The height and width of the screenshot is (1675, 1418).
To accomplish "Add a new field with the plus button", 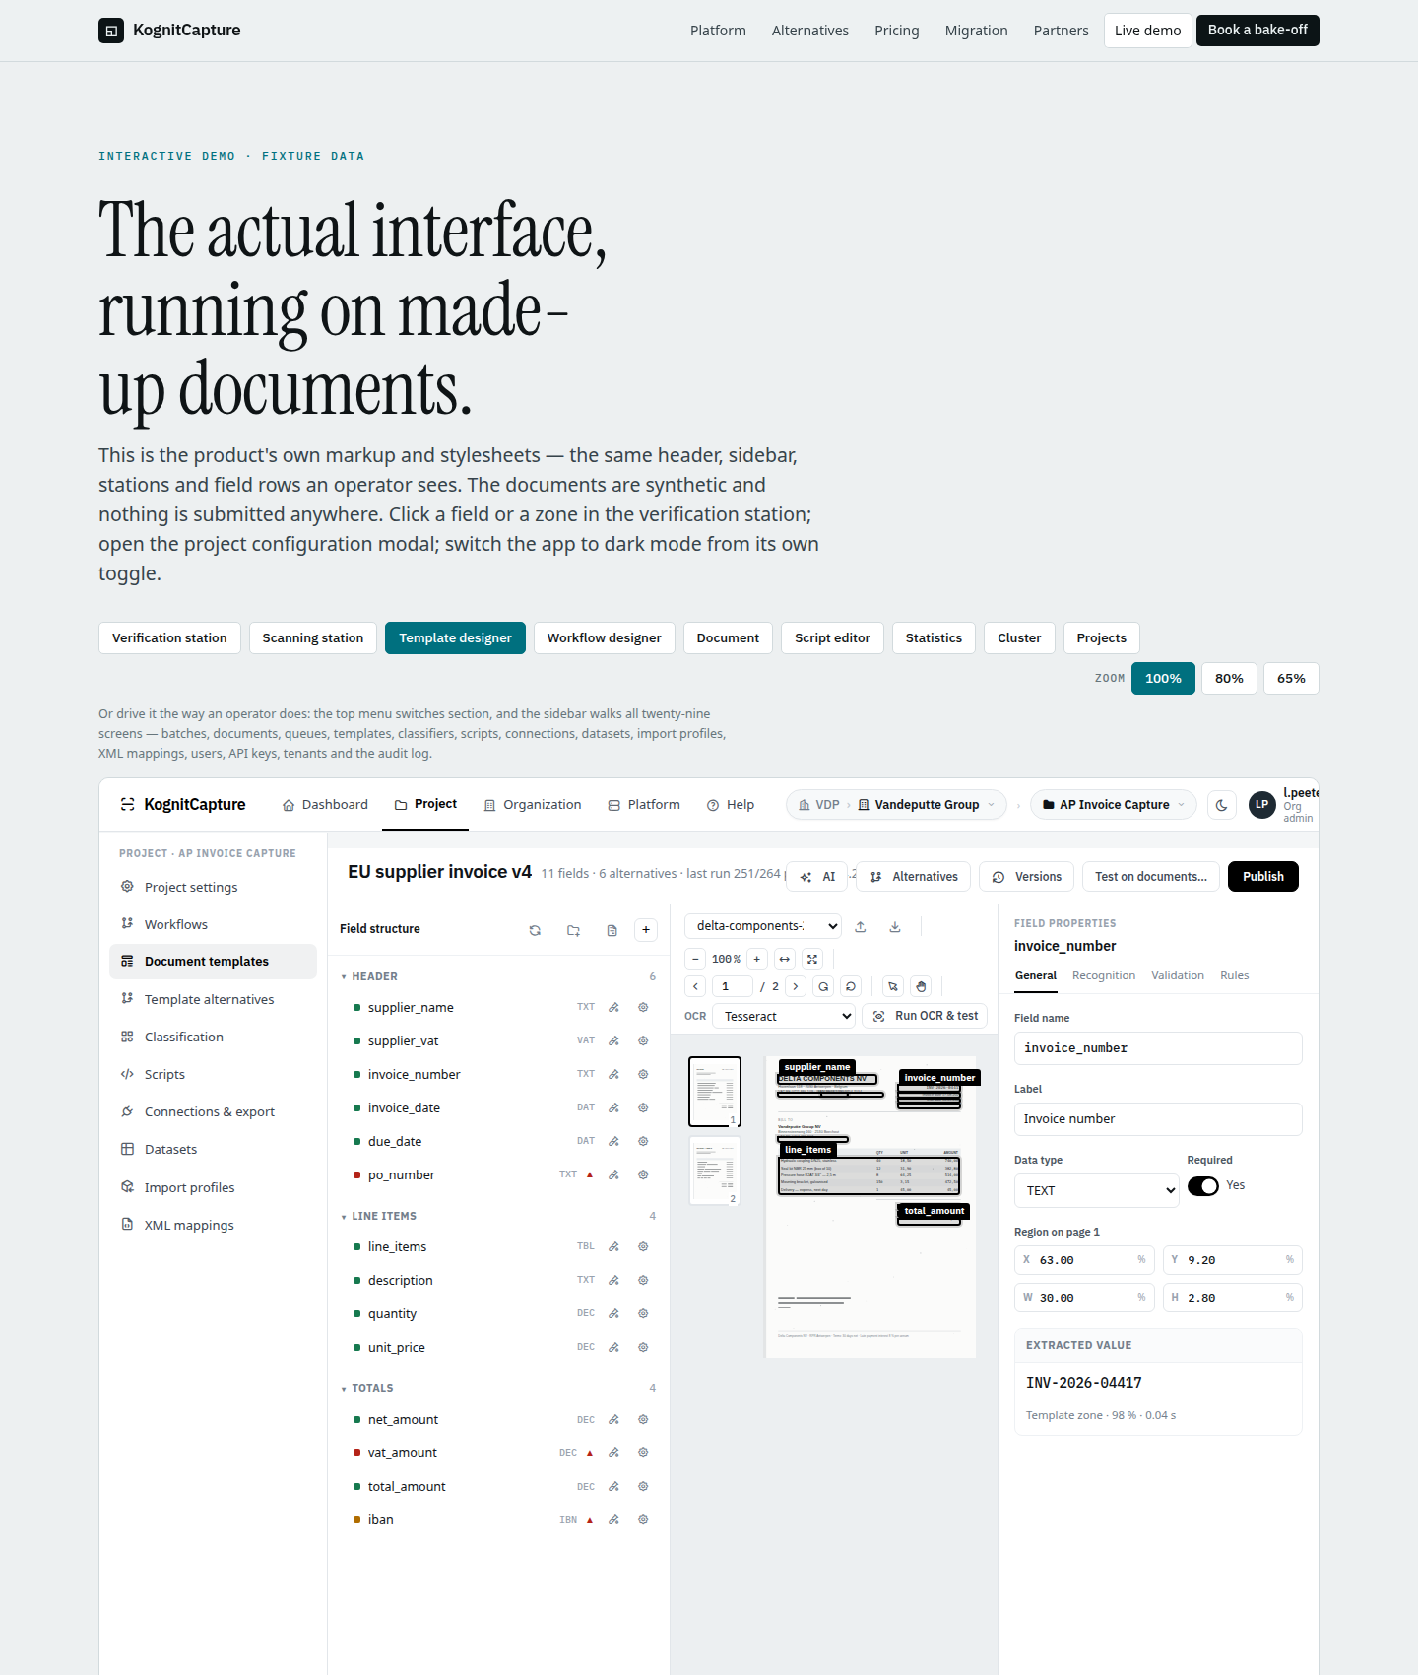I will (646, 929).
